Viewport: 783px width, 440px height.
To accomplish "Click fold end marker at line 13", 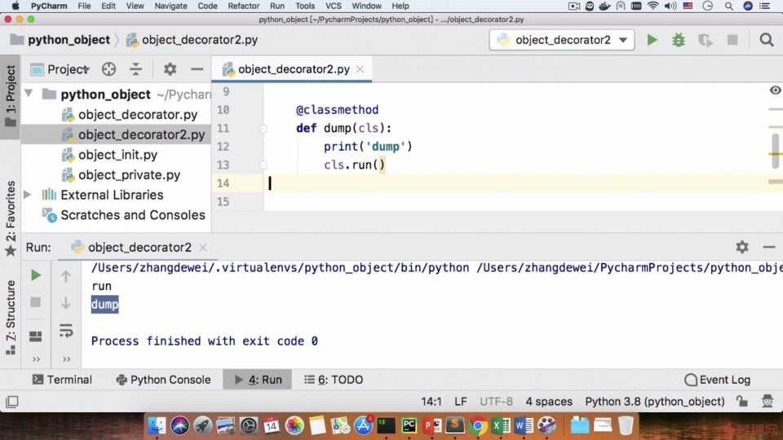I will [x=263, y=165].
